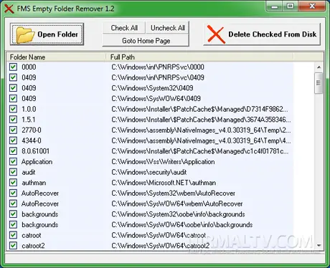Uncheck the 0409 SysWOW64 row checkbox
The image size is (330, 268).
pyautogui.click(x=13, y=98)
